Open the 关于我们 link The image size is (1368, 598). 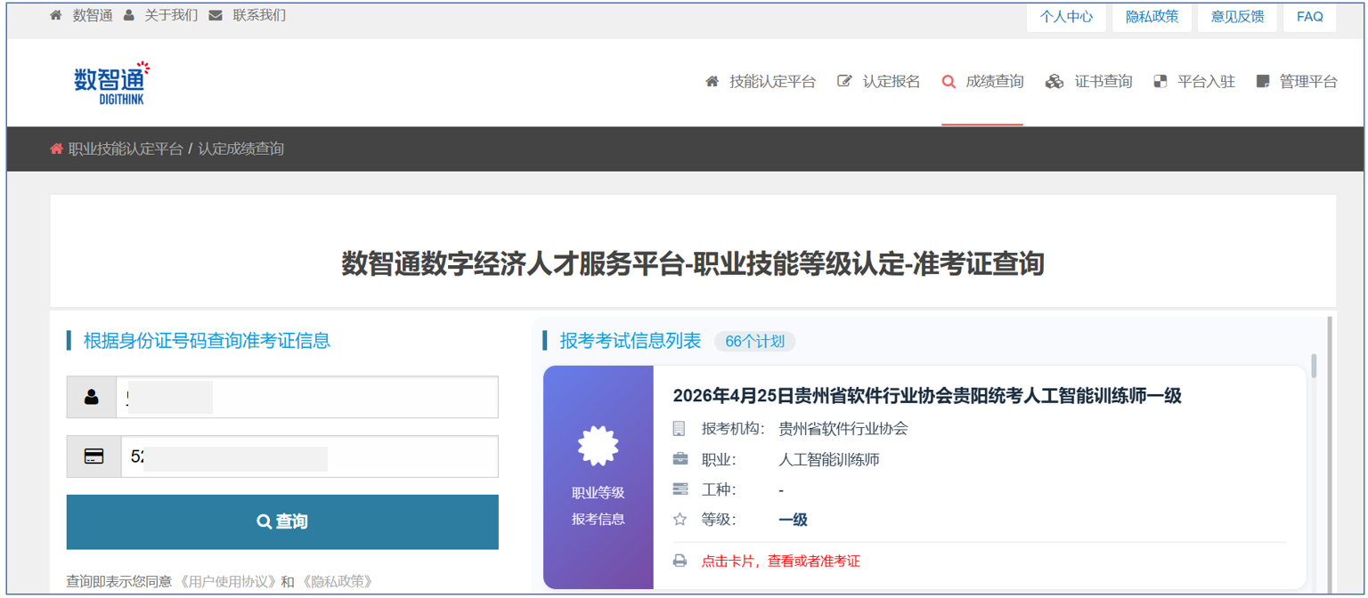click(171, 16)
